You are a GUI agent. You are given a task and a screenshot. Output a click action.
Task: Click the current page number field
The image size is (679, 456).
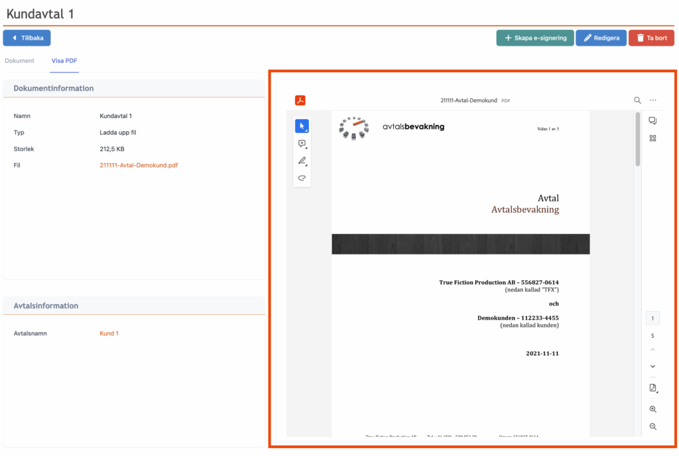click(652, 319)
